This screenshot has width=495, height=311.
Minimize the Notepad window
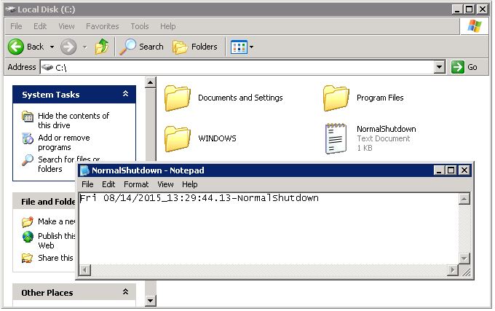(439, 170)
